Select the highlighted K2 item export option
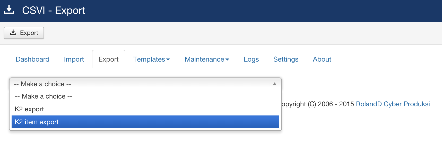 [x=145, y=122]
